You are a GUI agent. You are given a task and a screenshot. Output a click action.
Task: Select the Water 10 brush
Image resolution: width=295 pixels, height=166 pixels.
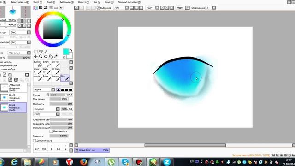(x=47, y=71)
